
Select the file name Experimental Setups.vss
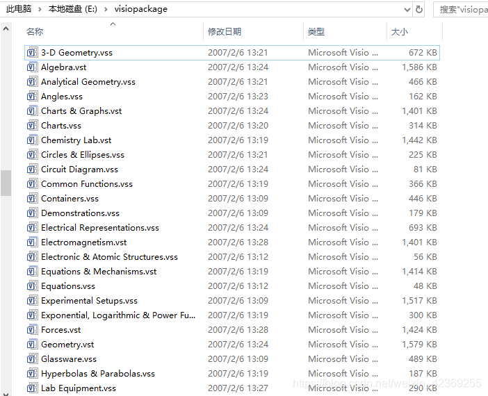pos(89,301)
